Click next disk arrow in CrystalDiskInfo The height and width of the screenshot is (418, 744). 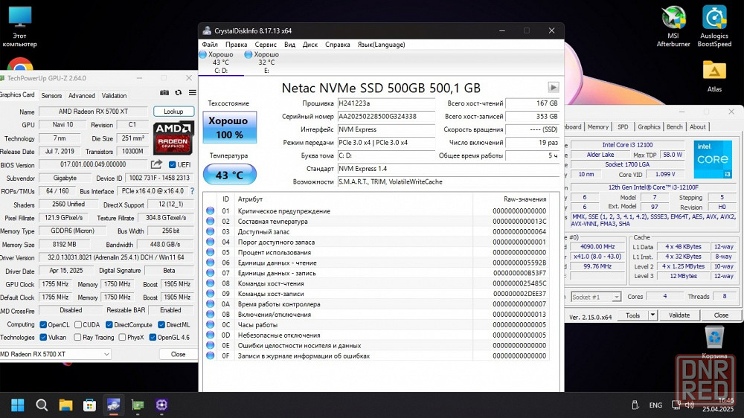pos(554,87)
